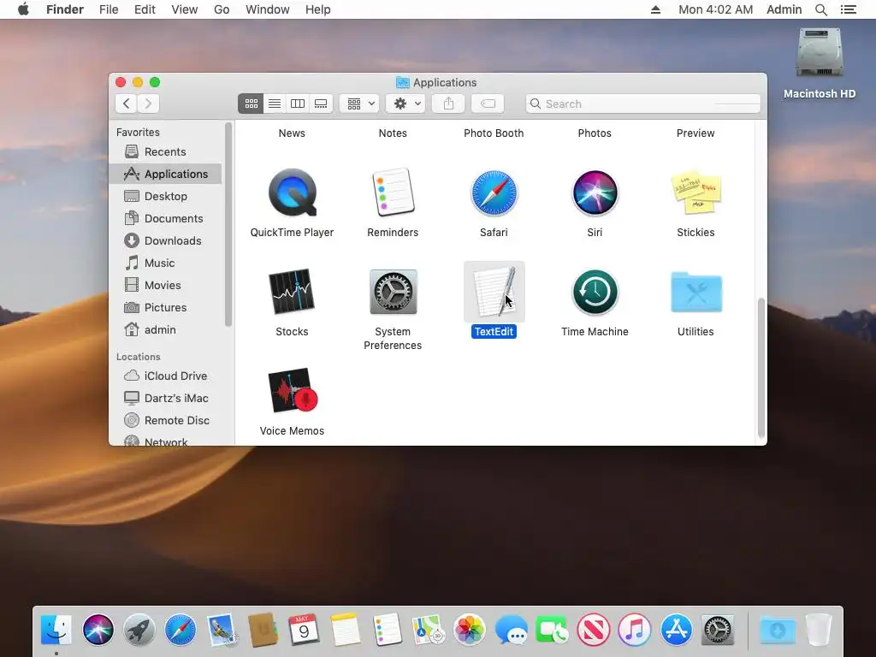Open Calendar from the Dock
Screen dimensions: 876x657
(x=304, y=630)
